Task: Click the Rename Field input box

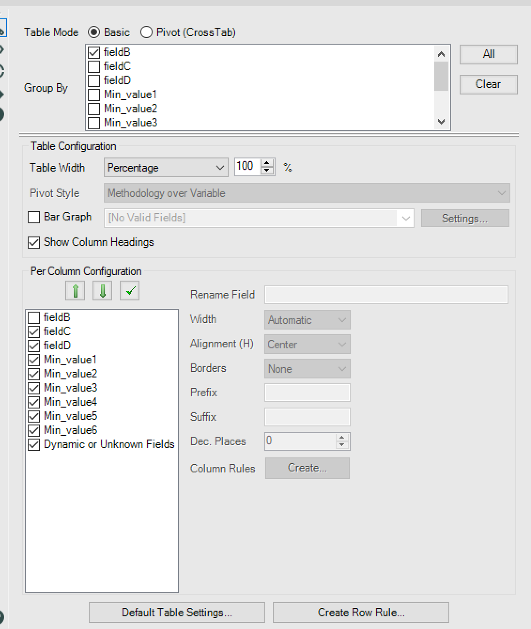Action: point(386,295)
